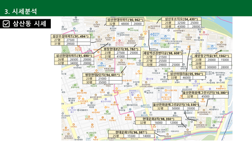
Task: Click the 대현중학교 school icon
Action: point(102,63)
